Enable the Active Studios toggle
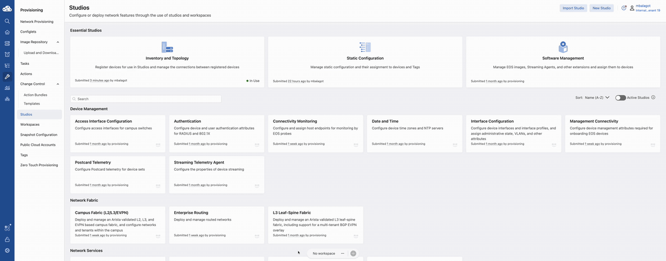The image size is (666, 261). [620, 98]
